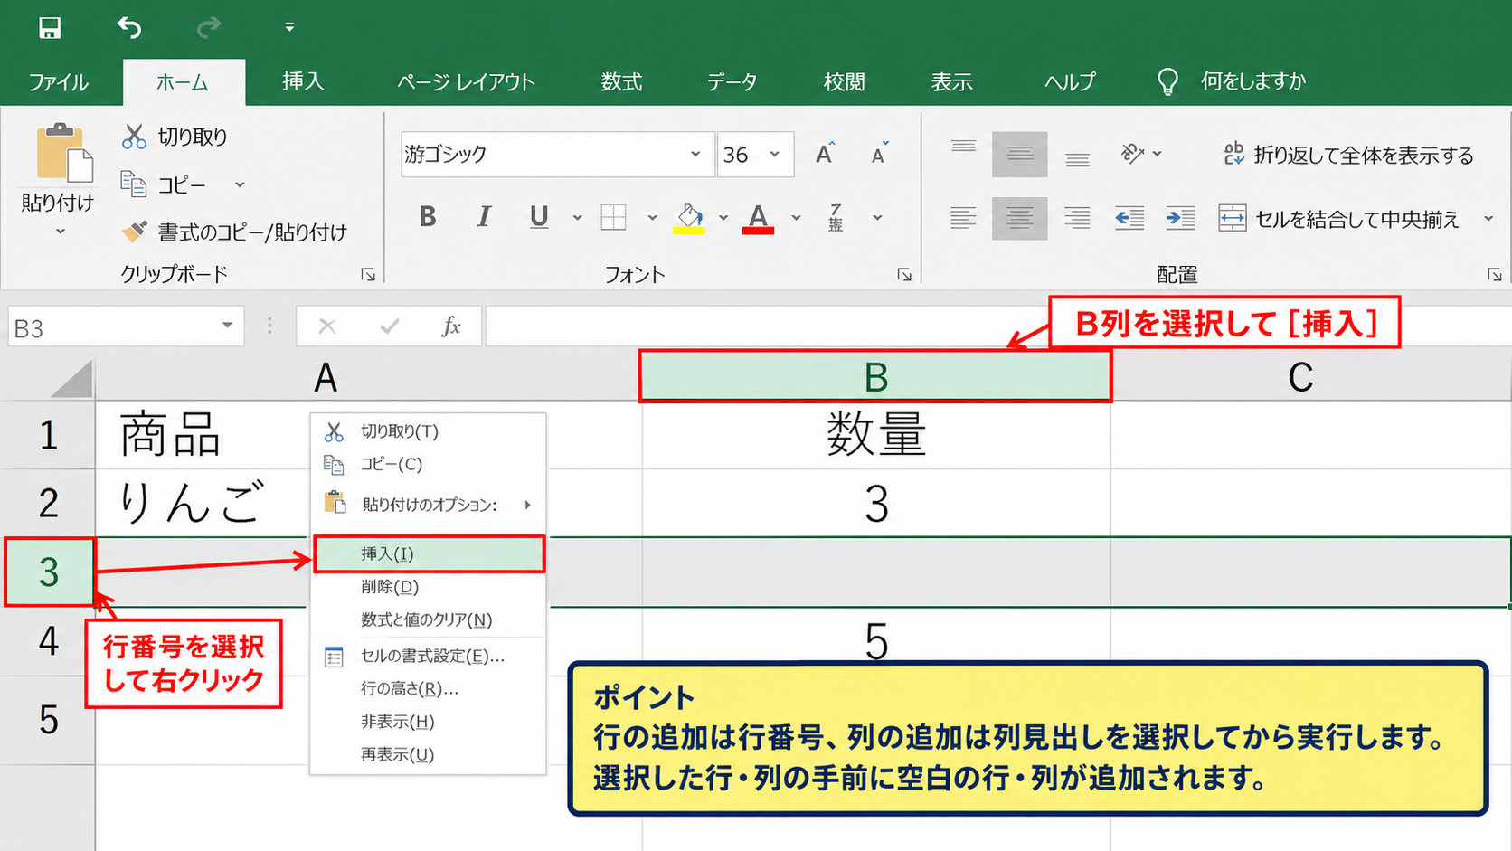Click the increase indent icon
Image resolution: width=1512 pixels, height=851 pixels.
pyautogui.click(x=1180, y=218)
